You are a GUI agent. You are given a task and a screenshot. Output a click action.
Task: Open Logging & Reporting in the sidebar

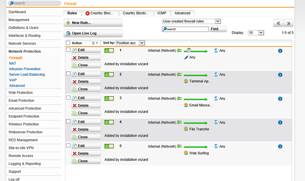click(24, 163)
